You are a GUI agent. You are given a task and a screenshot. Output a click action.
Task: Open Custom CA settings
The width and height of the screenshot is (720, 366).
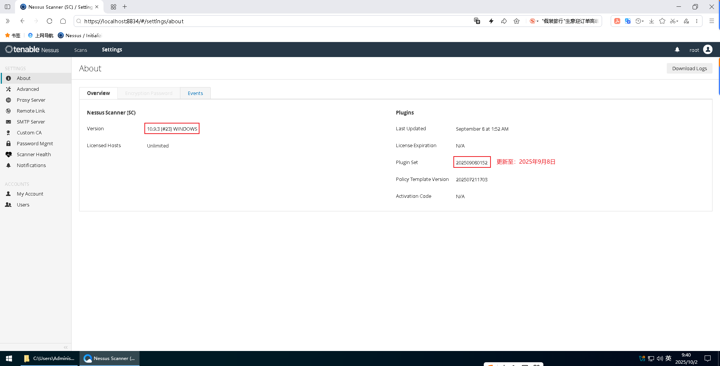point(29,133)
